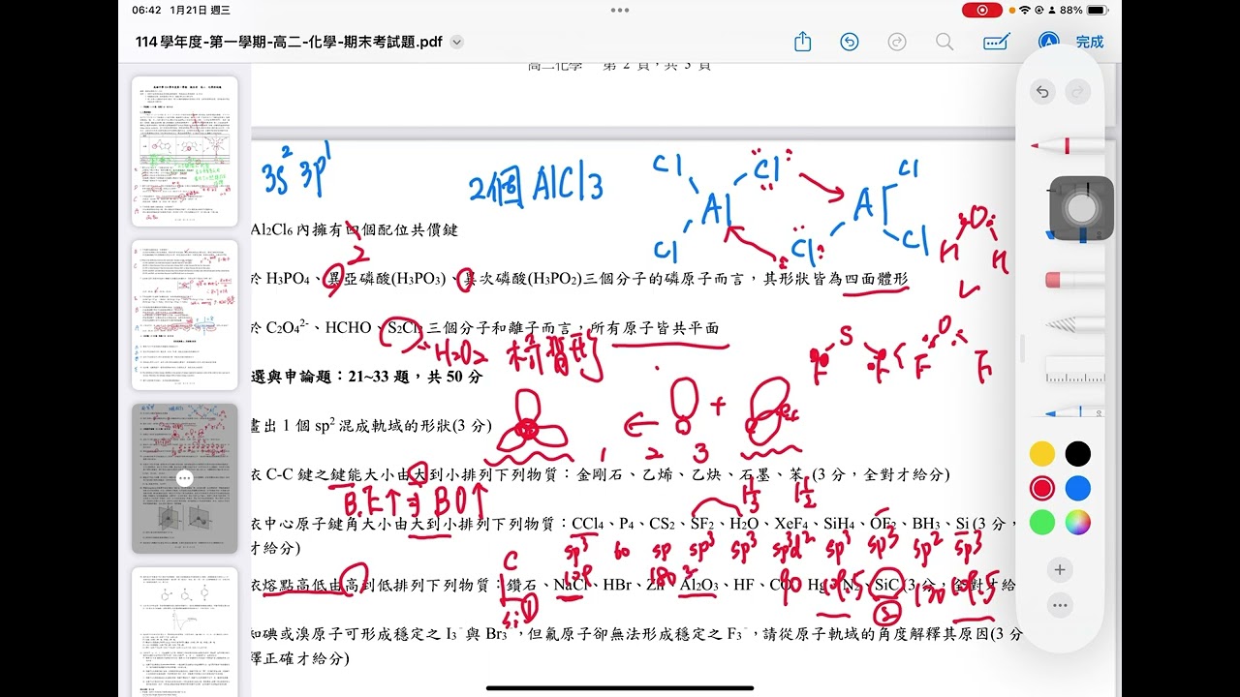Open the search magnifying glass
Viewport: 1240px width, 697px height.
click(x=945, y=42)
